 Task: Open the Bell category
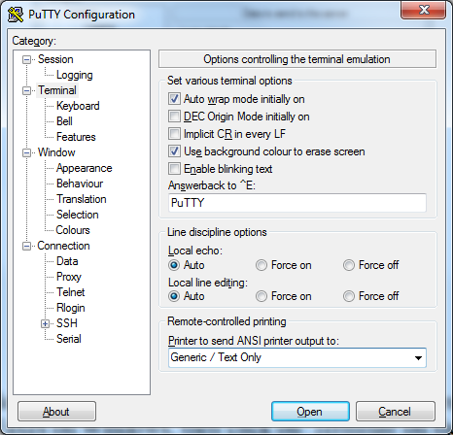point(64,121)
